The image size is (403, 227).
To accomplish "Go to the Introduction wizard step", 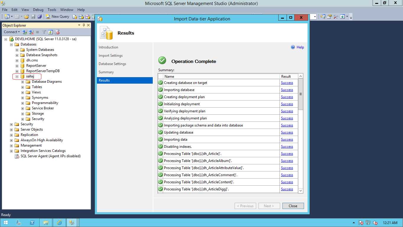I will tap(108, 47).
